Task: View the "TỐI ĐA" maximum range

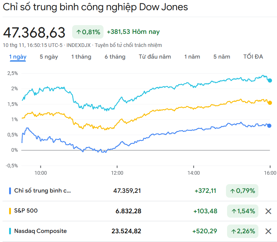Action: coord(253,57)
